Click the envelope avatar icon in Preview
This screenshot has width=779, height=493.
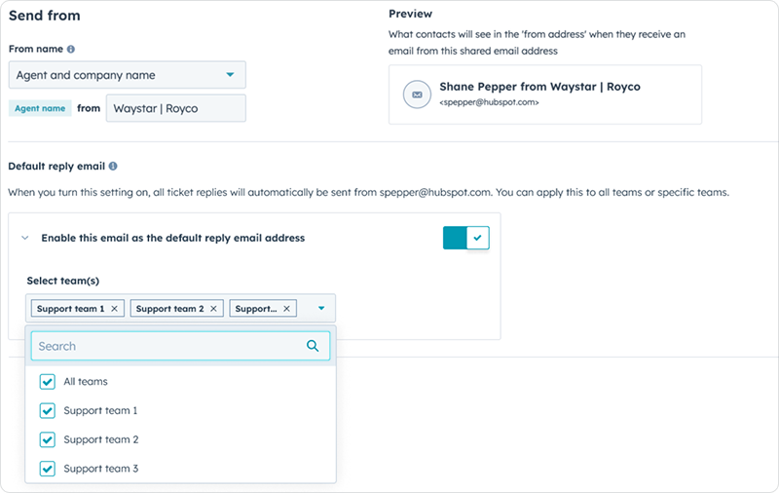[417, 95]
